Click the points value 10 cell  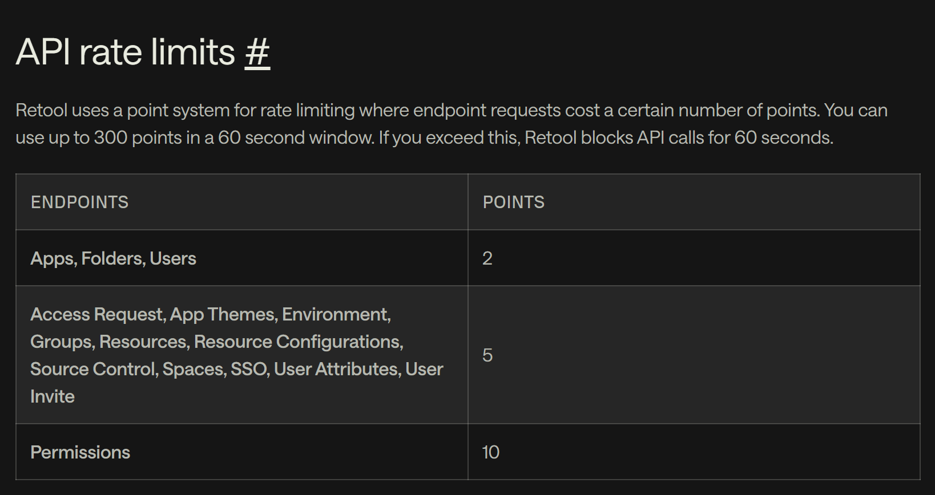click(490, 452)
